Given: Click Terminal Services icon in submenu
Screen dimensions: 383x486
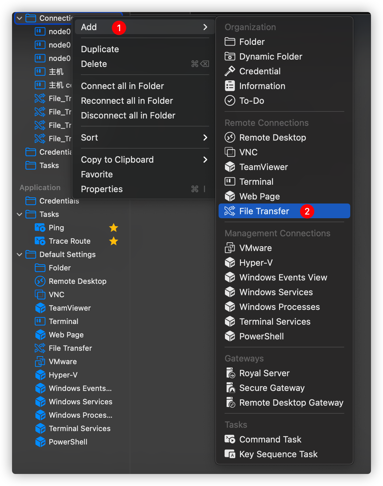Looking at the screenshot, I should pos(230,322).
